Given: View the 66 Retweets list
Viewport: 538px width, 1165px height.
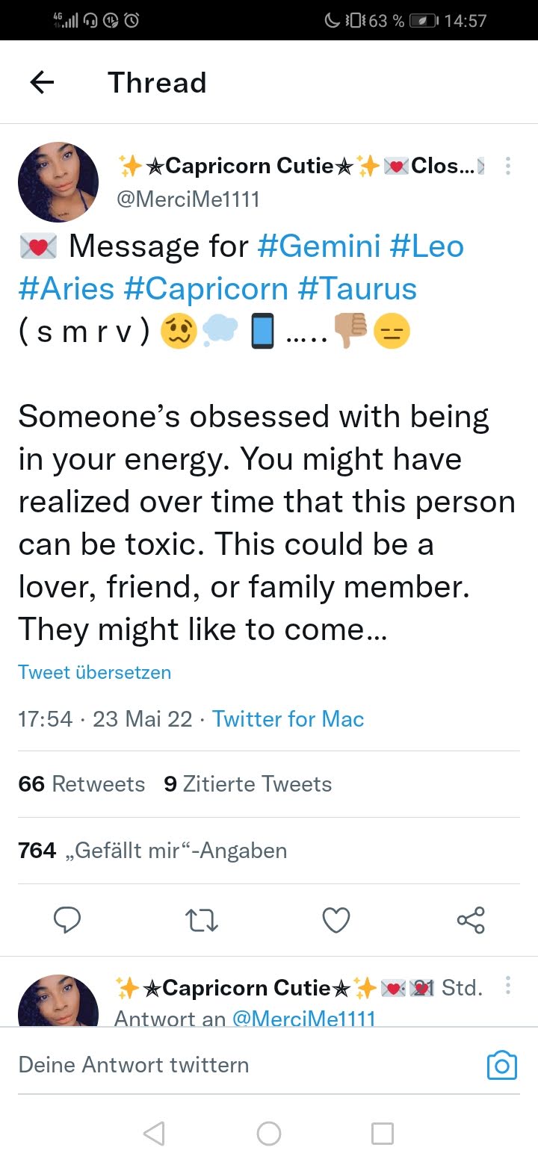Looking at the screenshot, I should [x=81, y=784].
